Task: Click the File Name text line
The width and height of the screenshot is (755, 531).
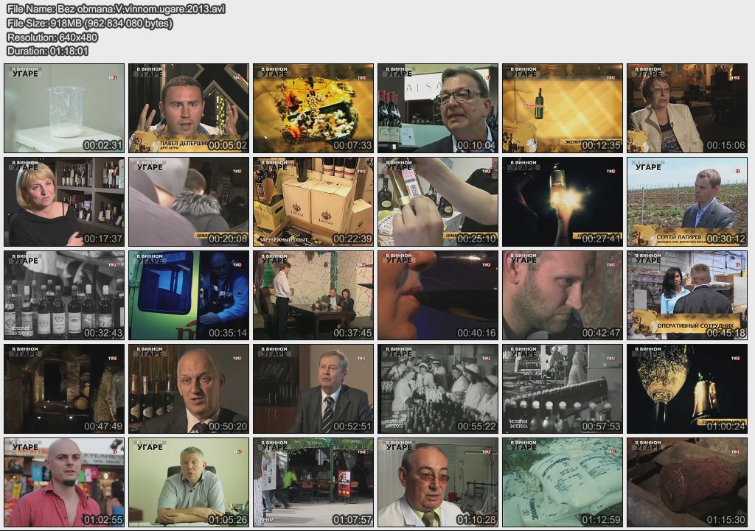Action: coord(116,9)
